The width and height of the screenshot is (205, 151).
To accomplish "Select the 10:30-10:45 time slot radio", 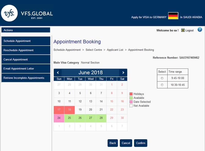I will pos(162,85).
